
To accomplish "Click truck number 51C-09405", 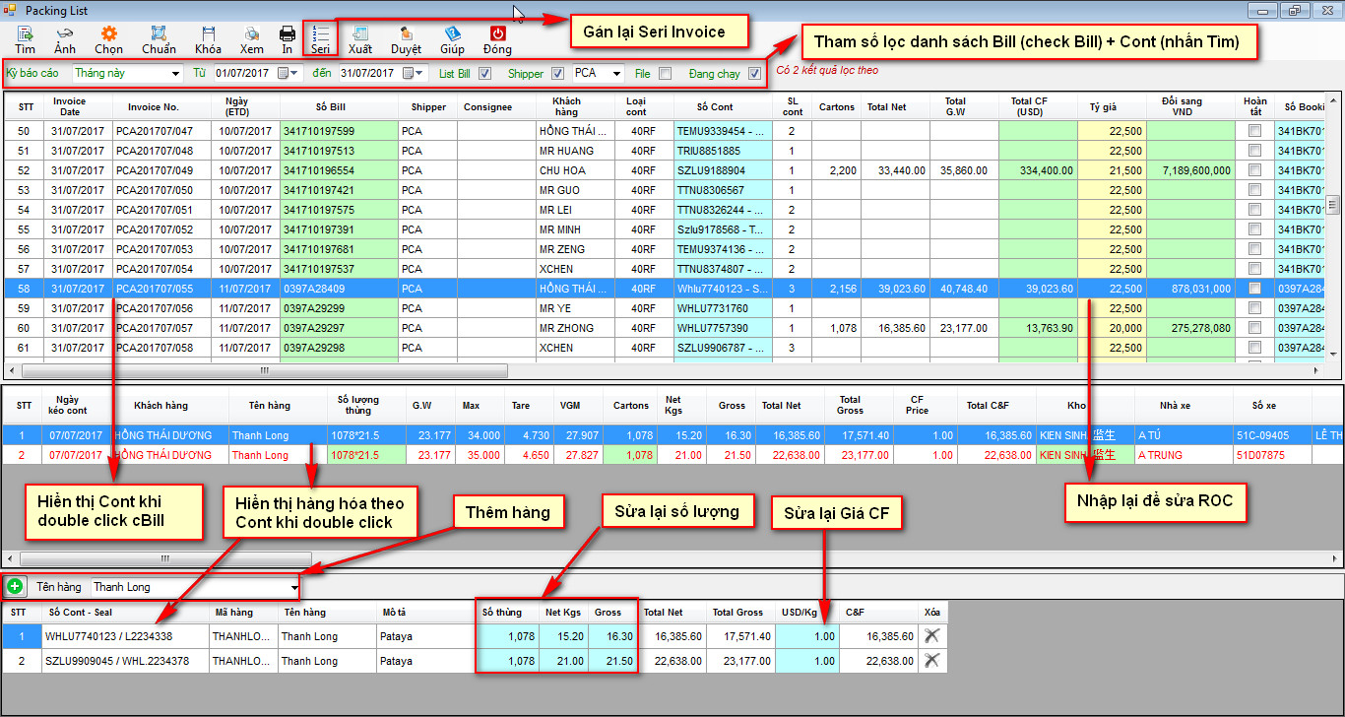I will 1272,435.
